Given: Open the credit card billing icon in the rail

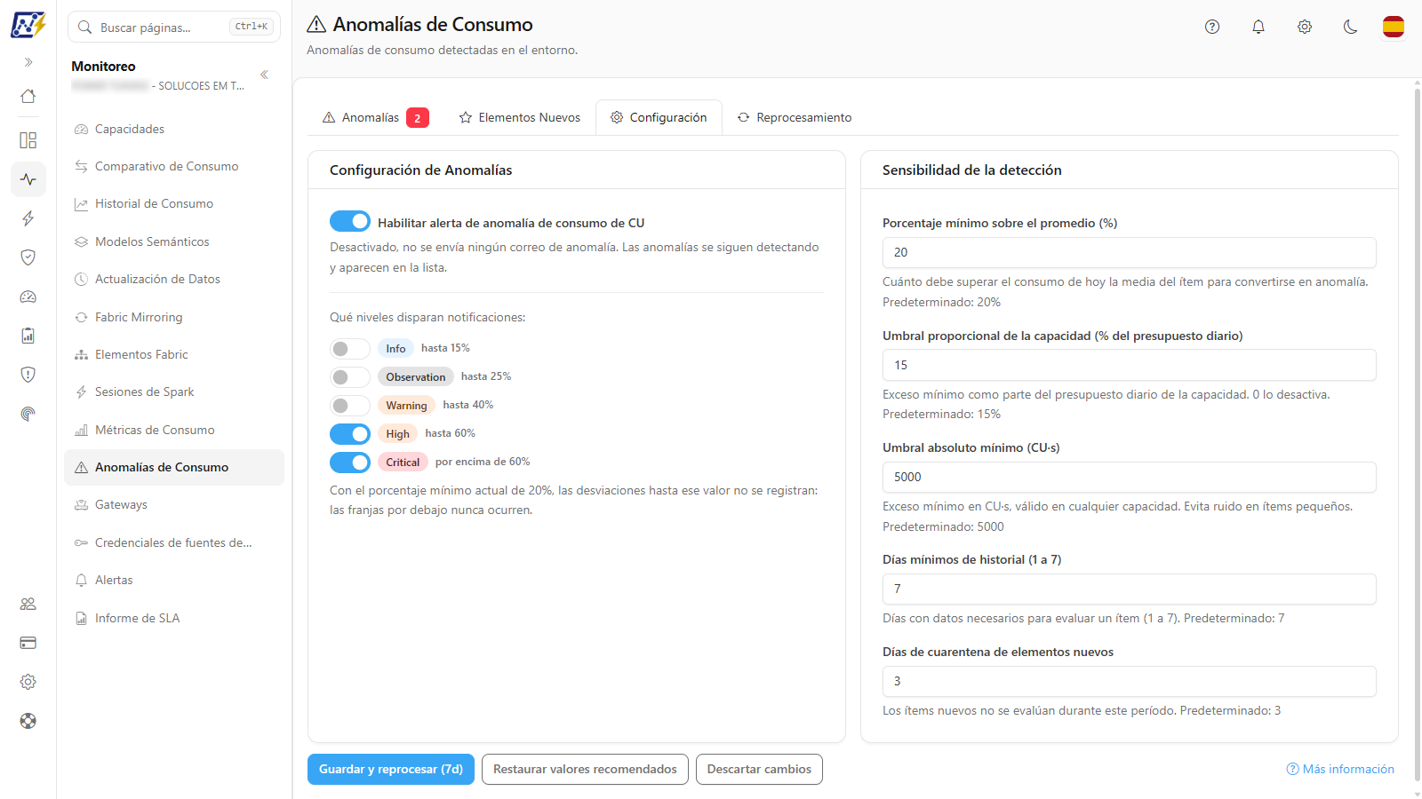Looking at the screenshot, I should click(x=28, y=643).
